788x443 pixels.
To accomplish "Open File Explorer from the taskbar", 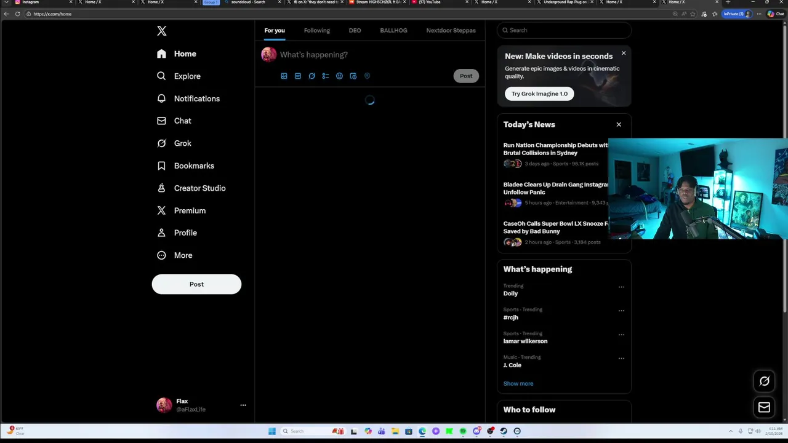I will point(395,431).
